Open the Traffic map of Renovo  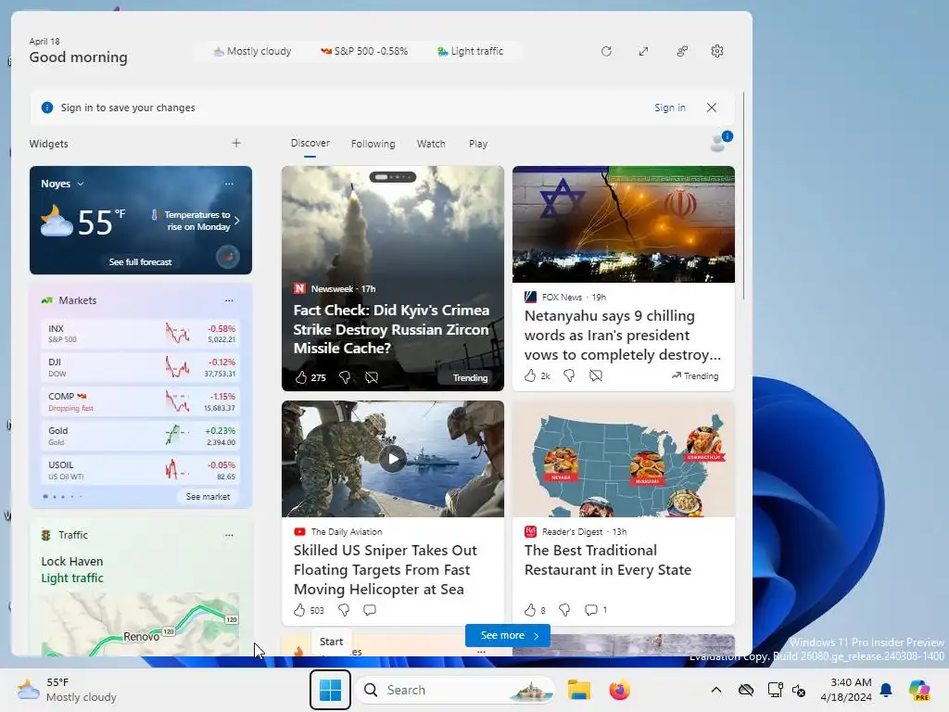(140, 624)
